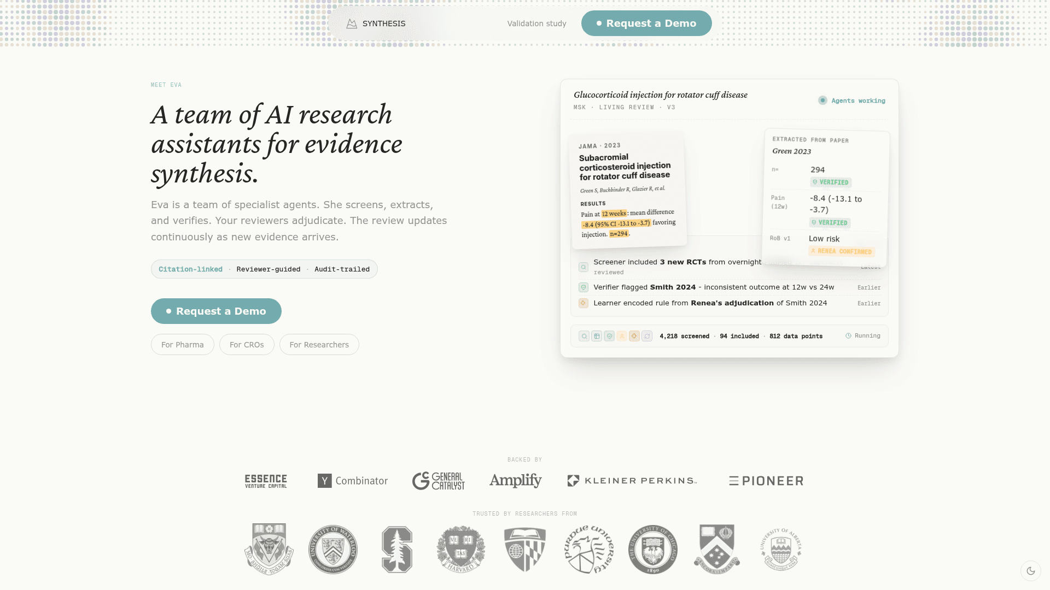Click the Audit-trailed tag
The width and height of the screenshot is (1050, 590).
pyautogui.click(x=342, y=269)
